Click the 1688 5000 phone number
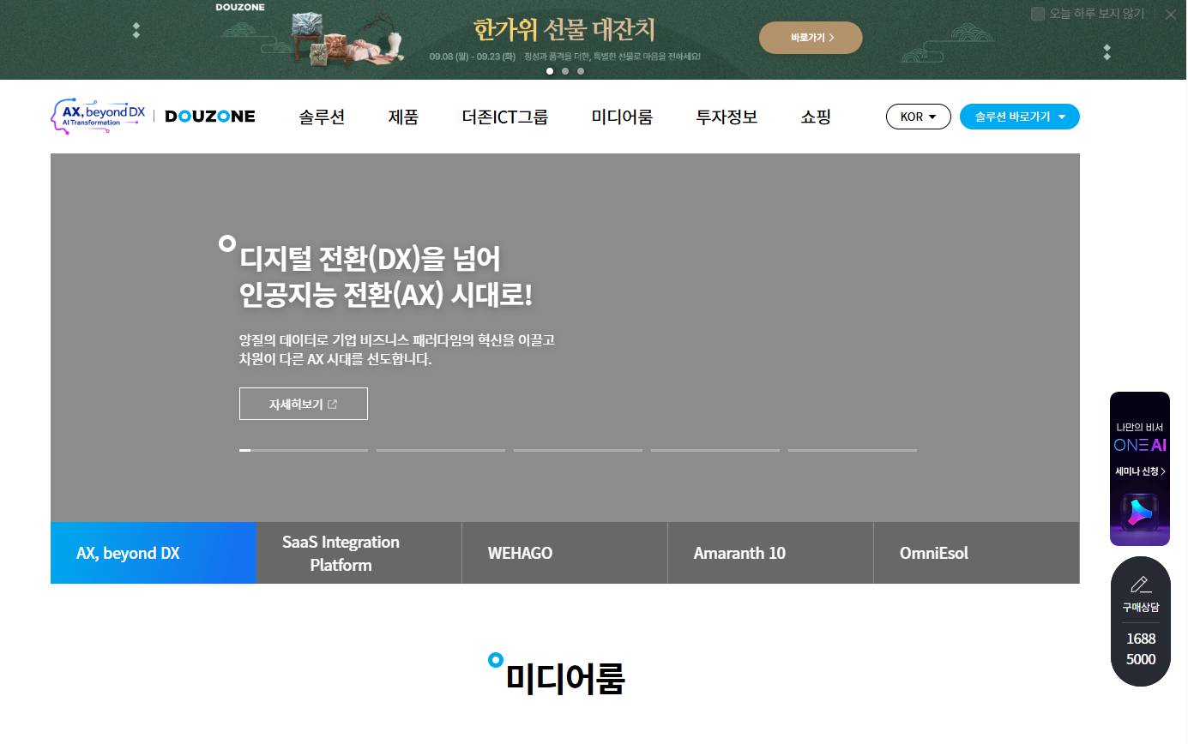The height and width of the screenshot is (744, 1188). click(x=1141, y=649)
